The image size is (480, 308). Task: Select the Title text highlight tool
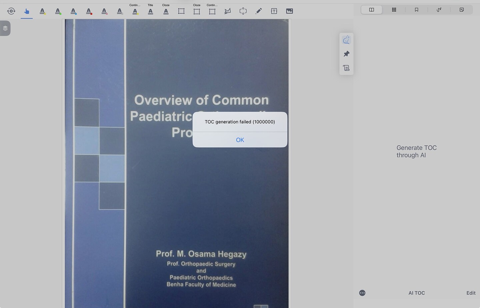pos(151,11)
